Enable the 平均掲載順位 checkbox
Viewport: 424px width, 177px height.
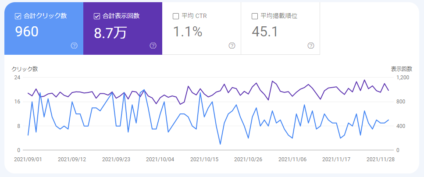(254, 16)
